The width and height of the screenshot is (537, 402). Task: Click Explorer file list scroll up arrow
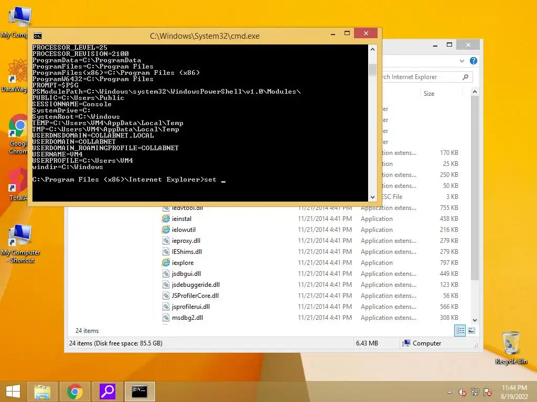(475, 92)
